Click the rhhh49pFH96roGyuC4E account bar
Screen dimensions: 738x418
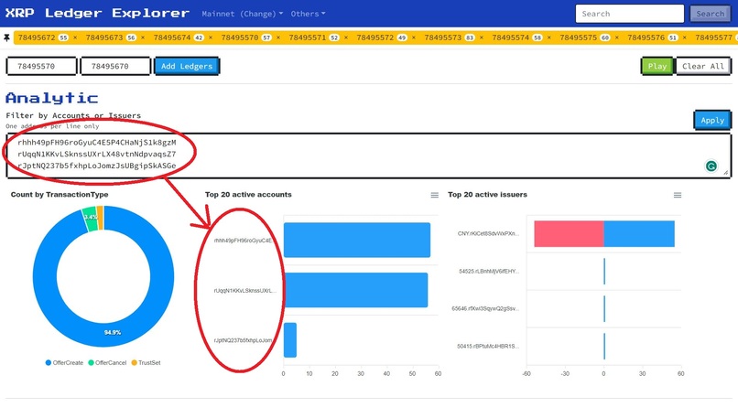pos(357,240)
